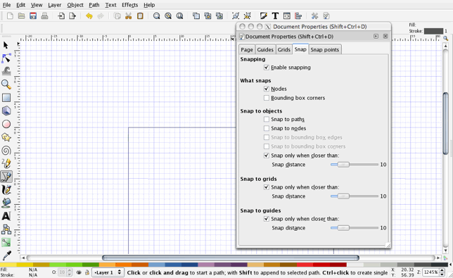The image size is (453, 278).
Task: Toggle the Nodes checkbox under What snaps
Action: click(267, 89)
